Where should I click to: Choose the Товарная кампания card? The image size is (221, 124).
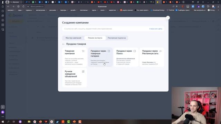coord(75,57)
